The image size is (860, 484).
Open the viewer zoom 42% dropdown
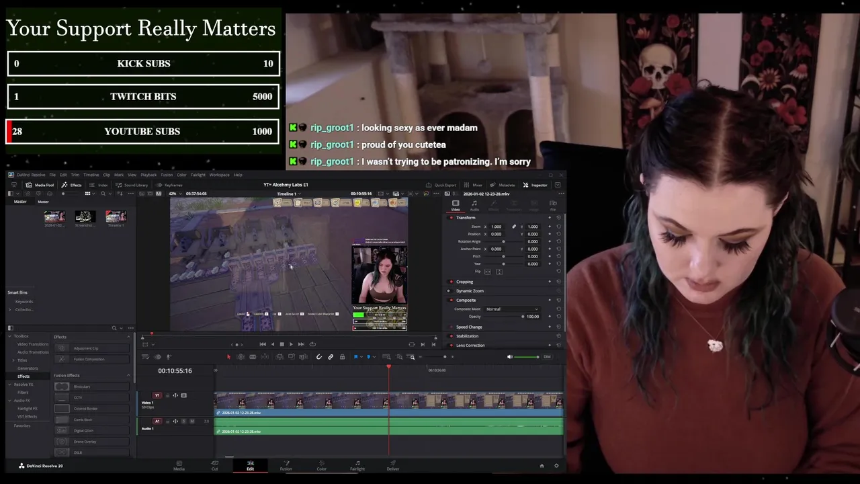(176, 194)
